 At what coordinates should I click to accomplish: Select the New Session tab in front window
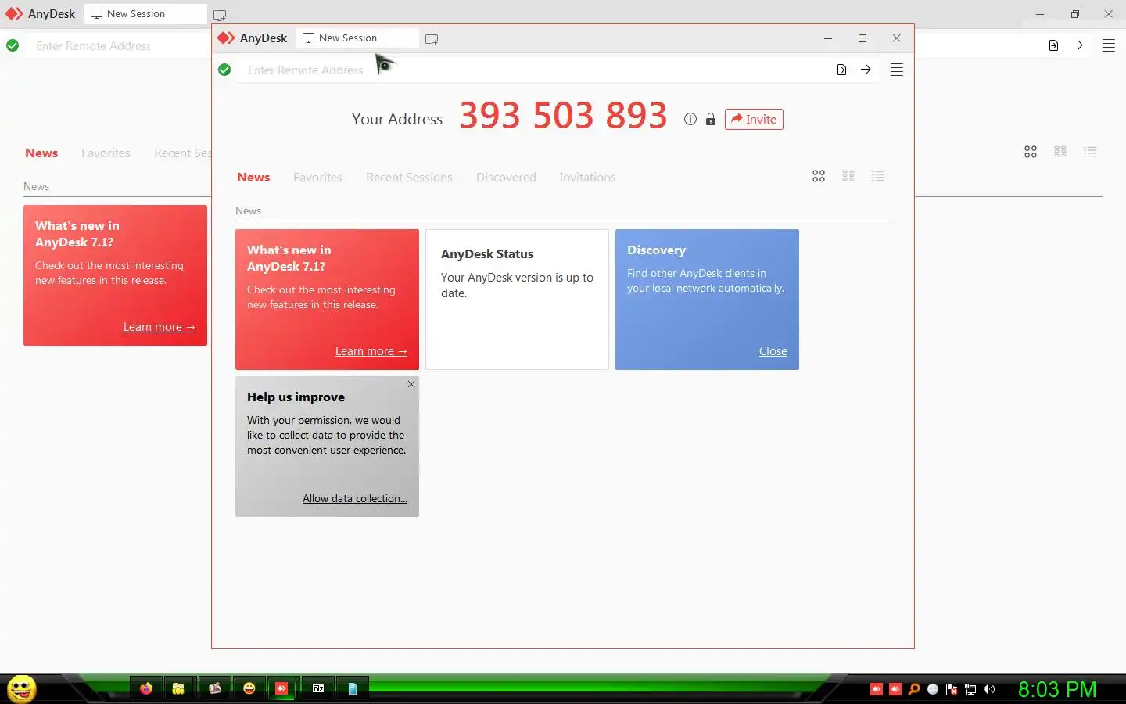(357, 38)
